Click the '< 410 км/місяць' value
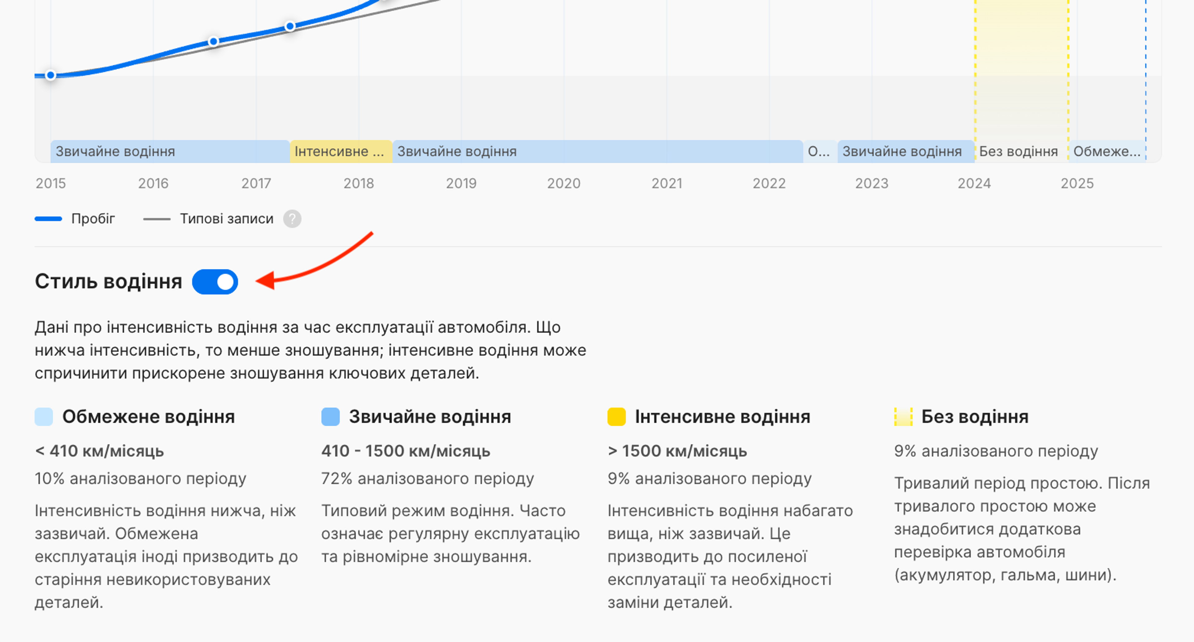Viewport: 1194px width, 642px height. (99, 451)
